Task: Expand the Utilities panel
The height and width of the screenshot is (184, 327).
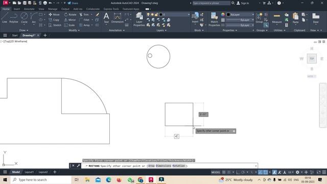Action: (x=279, y=30)
